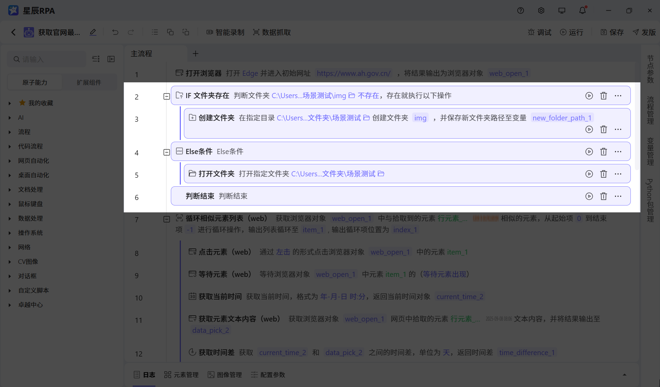Open application settings gear
The width and height of the screenshot is (660, 387).
[x=541, y=10]
